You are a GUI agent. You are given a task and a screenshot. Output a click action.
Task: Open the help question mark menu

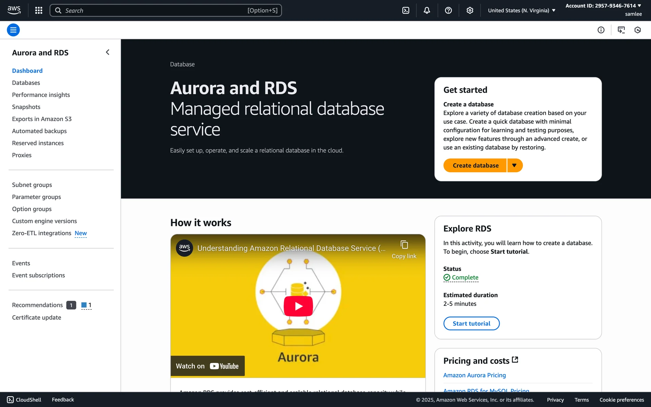448,11
